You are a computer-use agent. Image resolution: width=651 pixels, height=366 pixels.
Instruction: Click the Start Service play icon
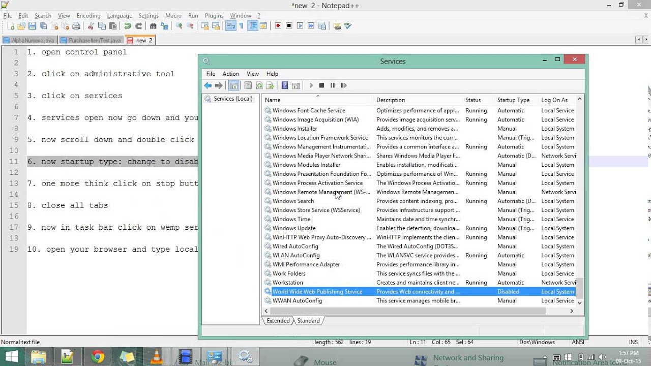311,85
